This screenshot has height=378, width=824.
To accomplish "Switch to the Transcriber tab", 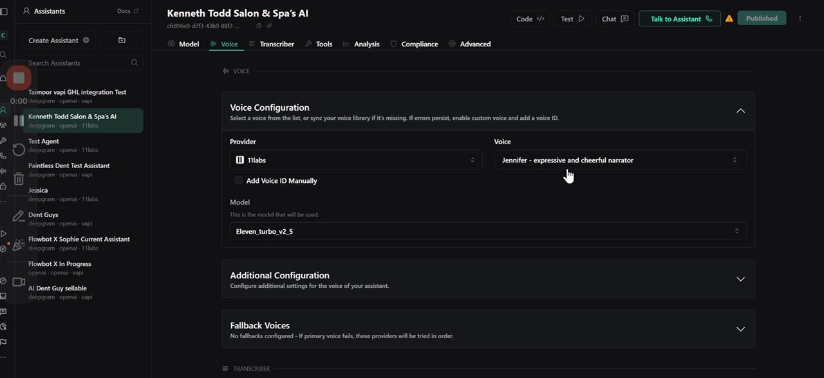I will click(x=271, y=44).
